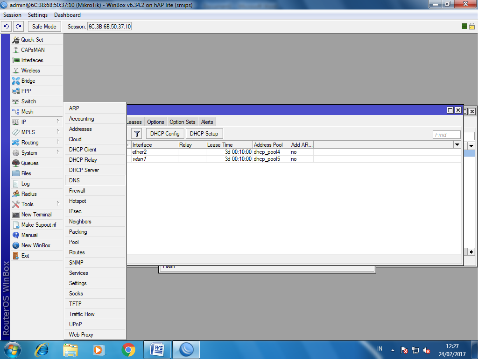Open the column dropdown arrow in DHCP table header
This screenshot has width=478, height=359.
(457, 145)
